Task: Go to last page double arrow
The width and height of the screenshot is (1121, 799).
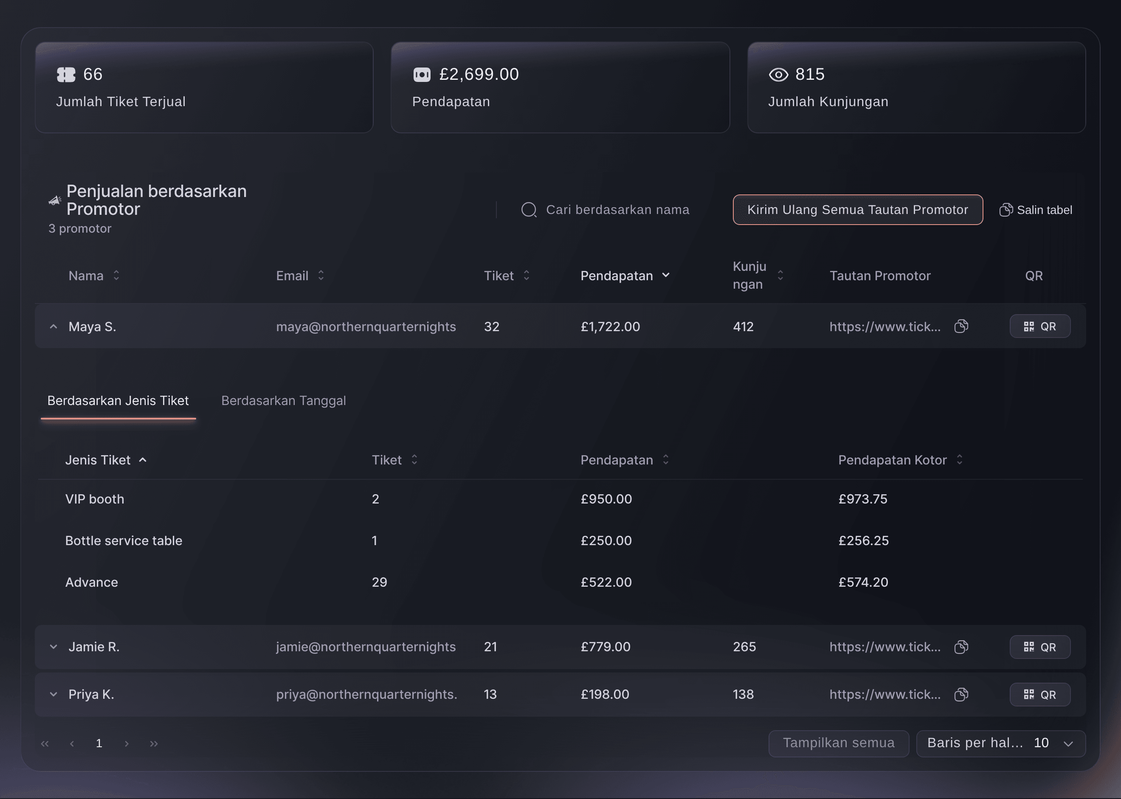Action: [x=154, y=743]
